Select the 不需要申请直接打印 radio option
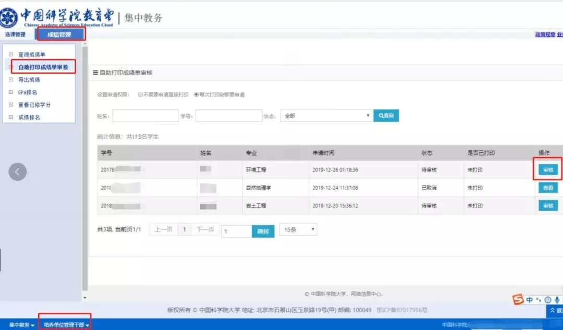 click(x=140, y=95)
